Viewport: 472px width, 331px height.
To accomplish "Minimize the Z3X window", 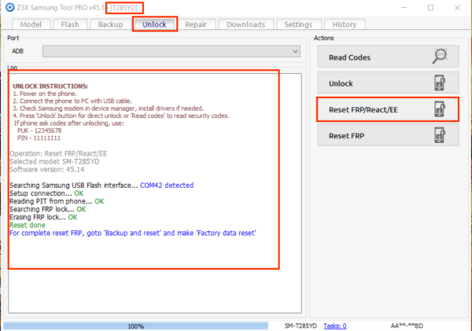I will coord(404,8).
